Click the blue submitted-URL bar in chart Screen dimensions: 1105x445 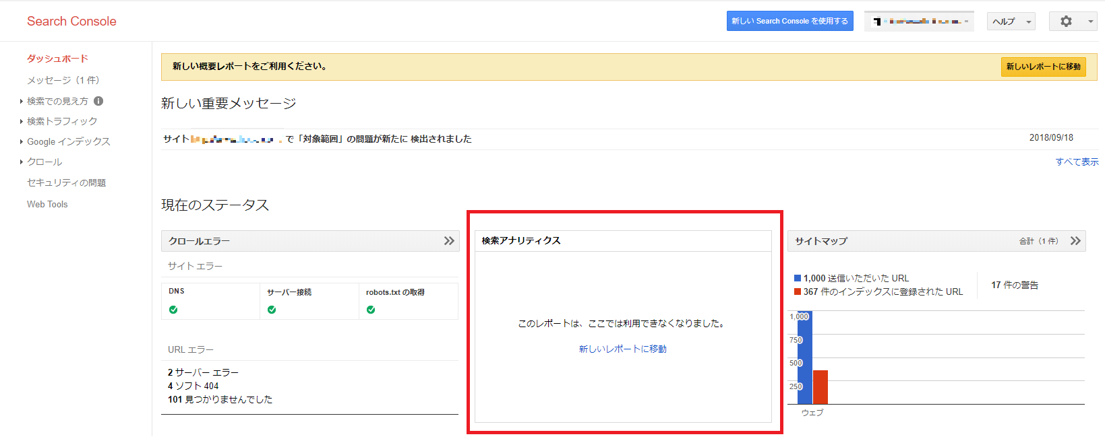(804, 357)
